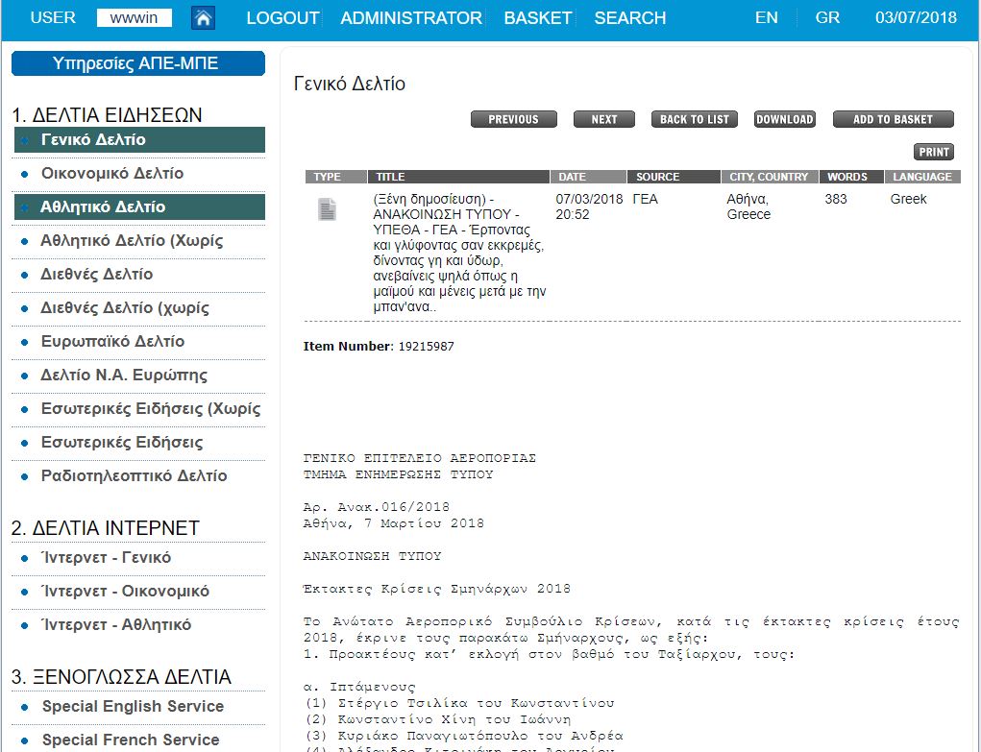Click LOGOUT in the top bar
The height and width of the screenshot is (752, 981).
[282, 18]
